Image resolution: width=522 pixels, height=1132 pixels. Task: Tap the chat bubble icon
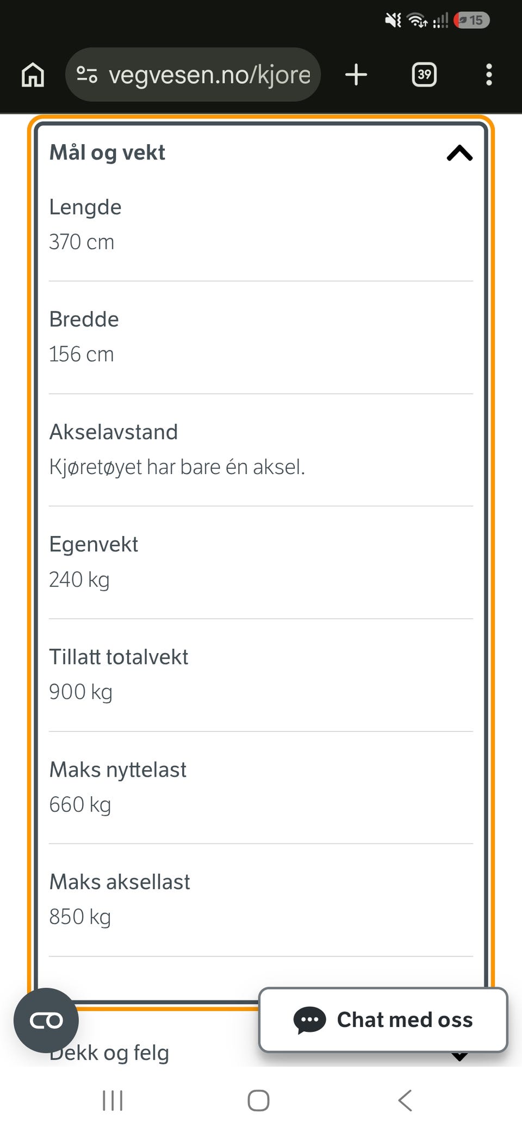coord(309,1020)
